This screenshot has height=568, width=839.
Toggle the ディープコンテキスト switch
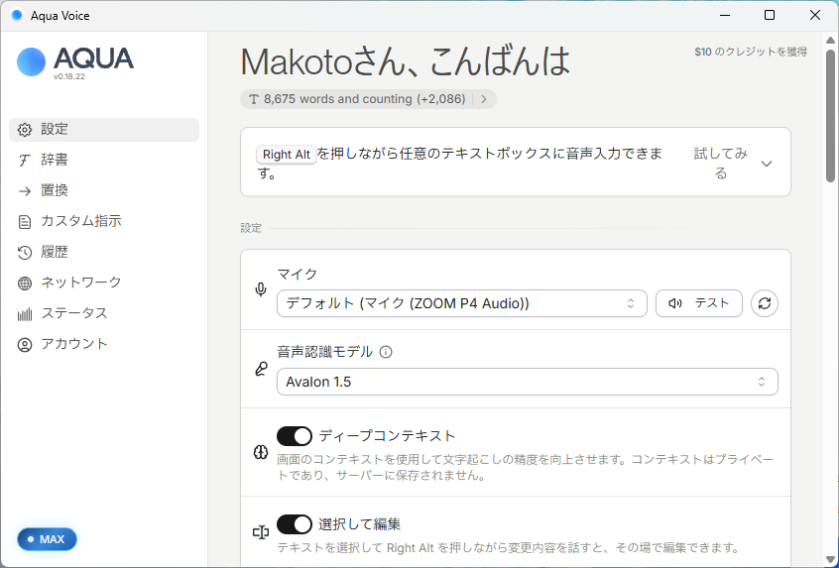(x=295, y=436)
